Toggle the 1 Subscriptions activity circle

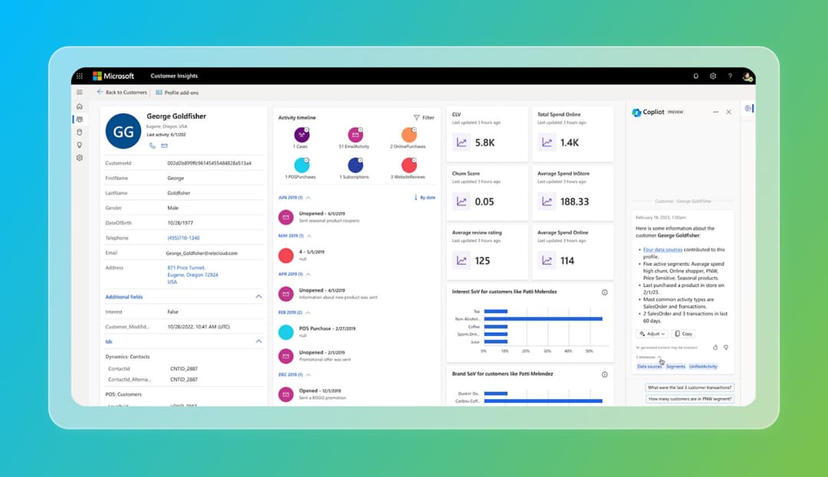point(355,165)
